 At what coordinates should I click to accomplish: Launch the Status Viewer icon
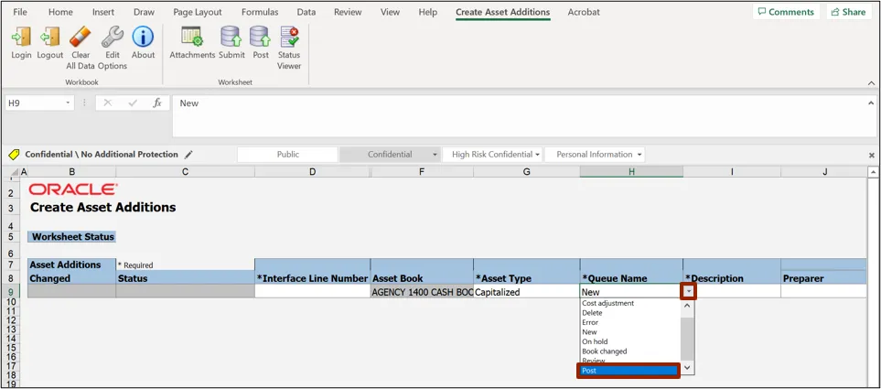[289, 38]
